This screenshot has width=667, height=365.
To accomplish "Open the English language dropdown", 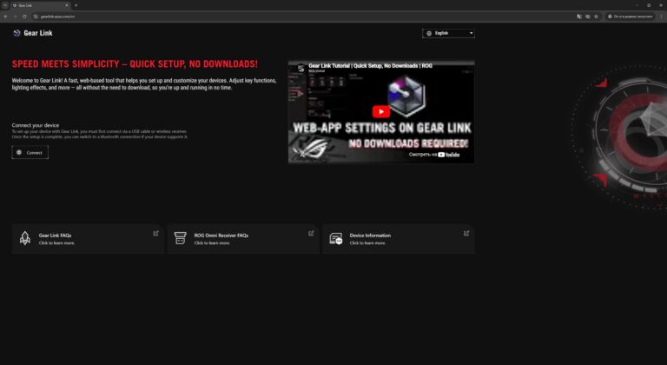I will click(448, 33).
